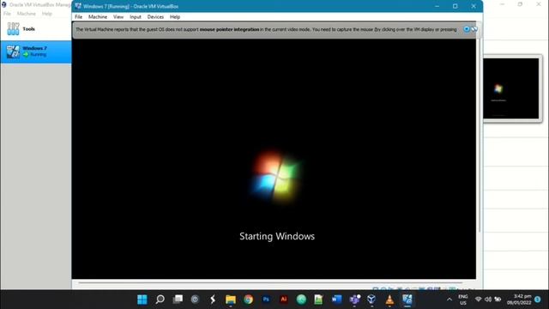Open Google Chrome from the taskbar

248,300
